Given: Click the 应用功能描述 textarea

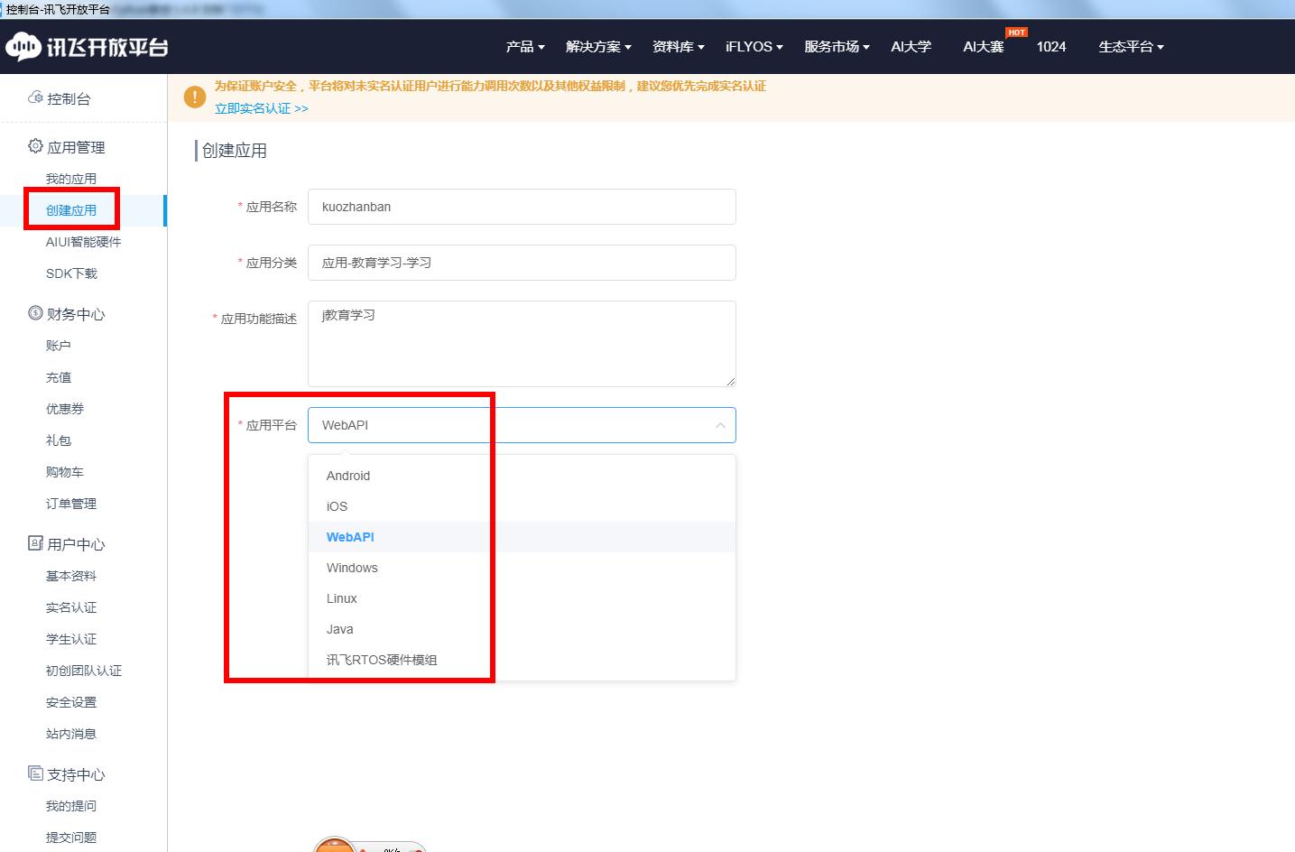Looking at the screenshot, I should [522, 344].
